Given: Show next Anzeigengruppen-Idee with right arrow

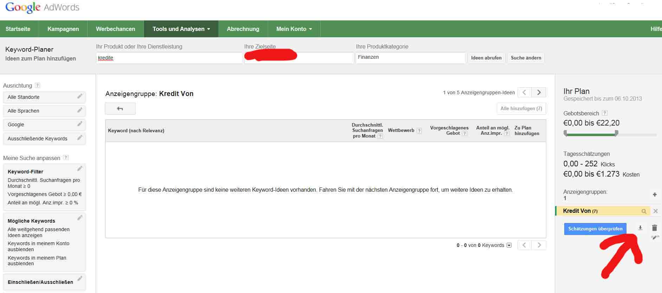Looking at the screenshot, I should [539, 93].
